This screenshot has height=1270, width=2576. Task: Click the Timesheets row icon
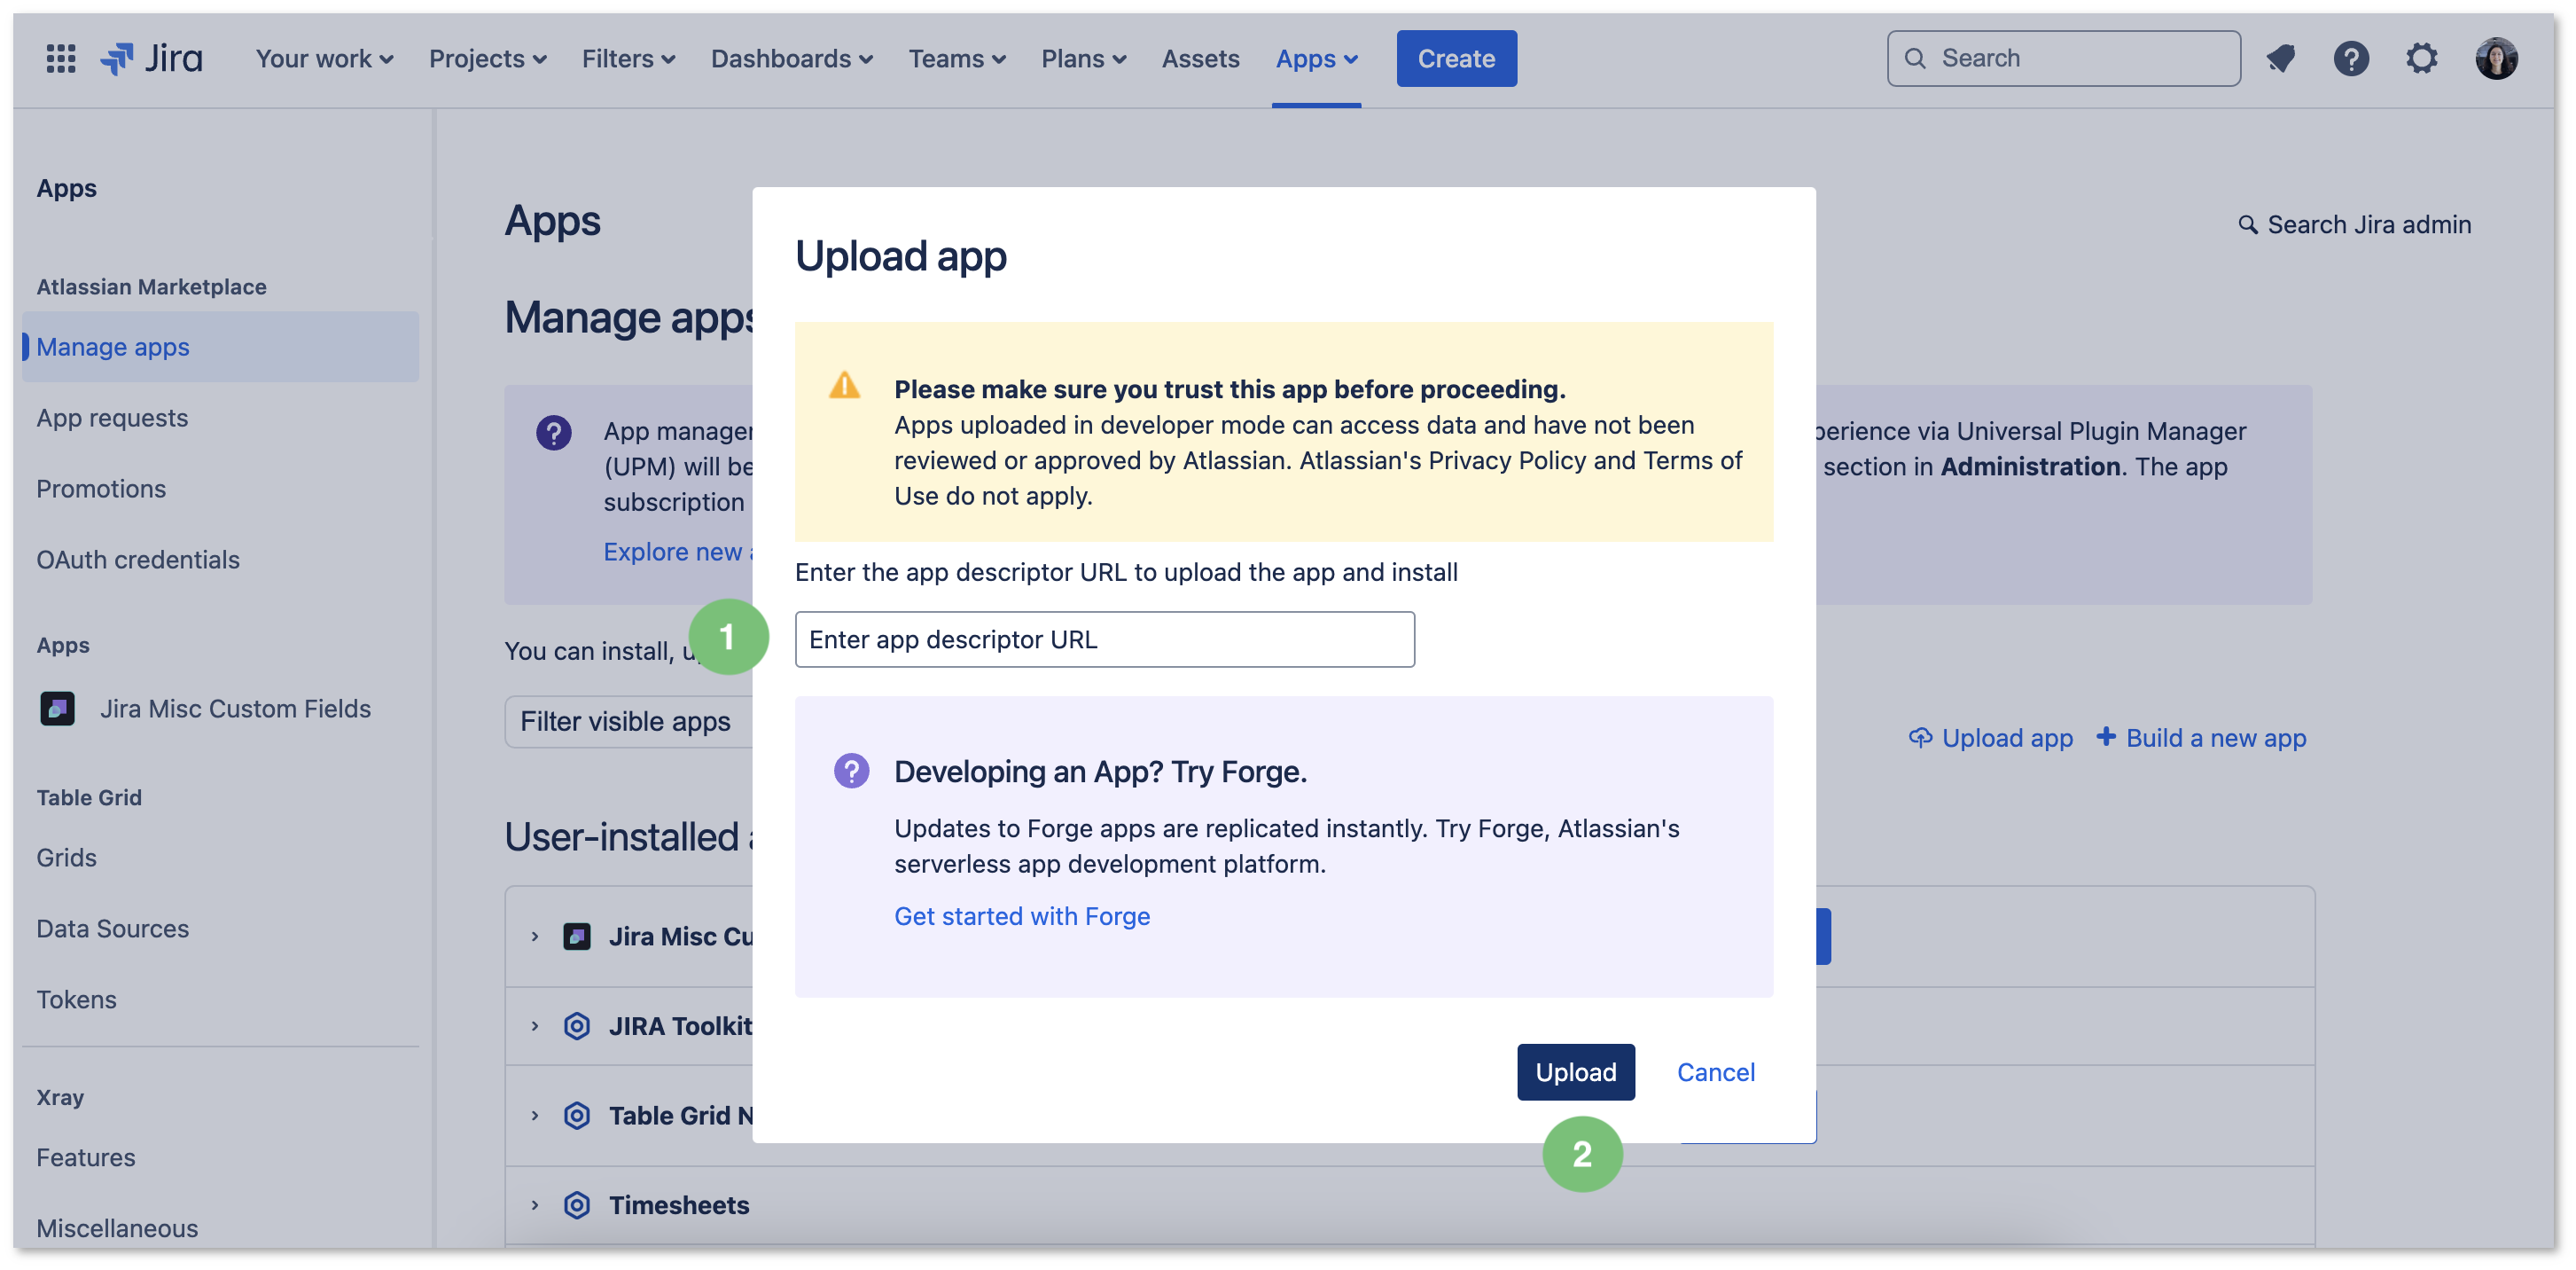577,1205
